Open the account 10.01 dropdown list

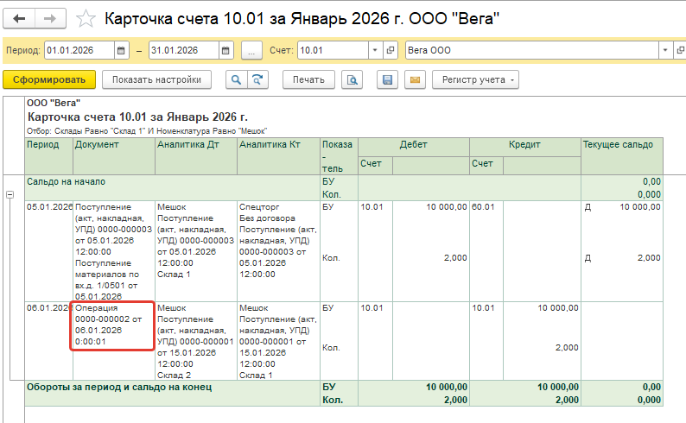click(374, 51)
